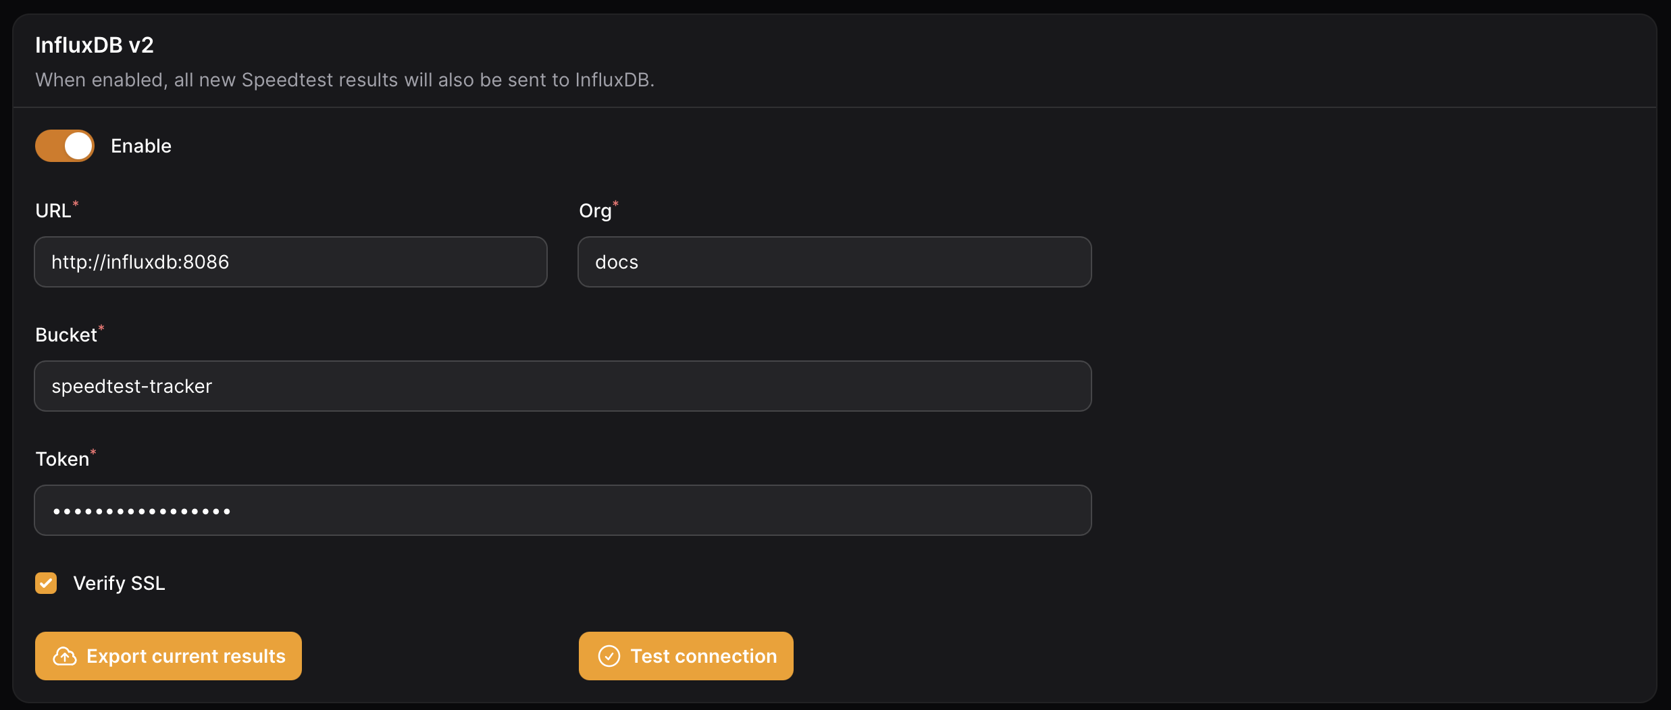Focus the masked Token input field
The width and height of the screenshot is (1671, 710).
(x=563, y=510)
